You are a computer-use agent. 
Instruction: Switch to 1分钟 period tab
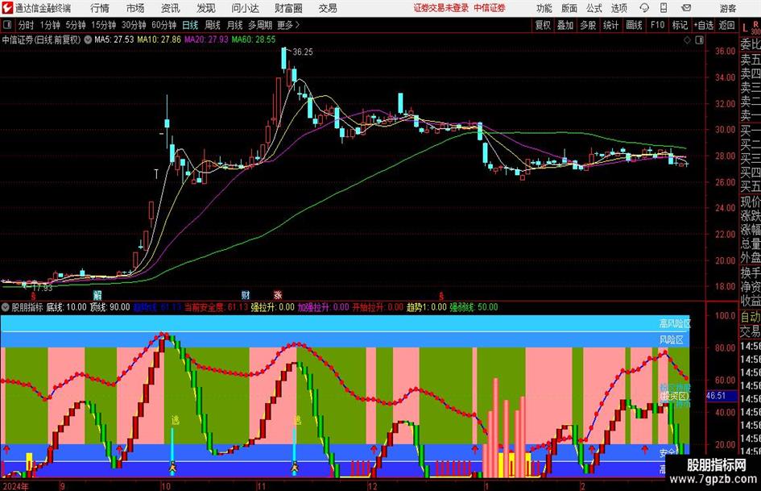[x=49, y=25]
